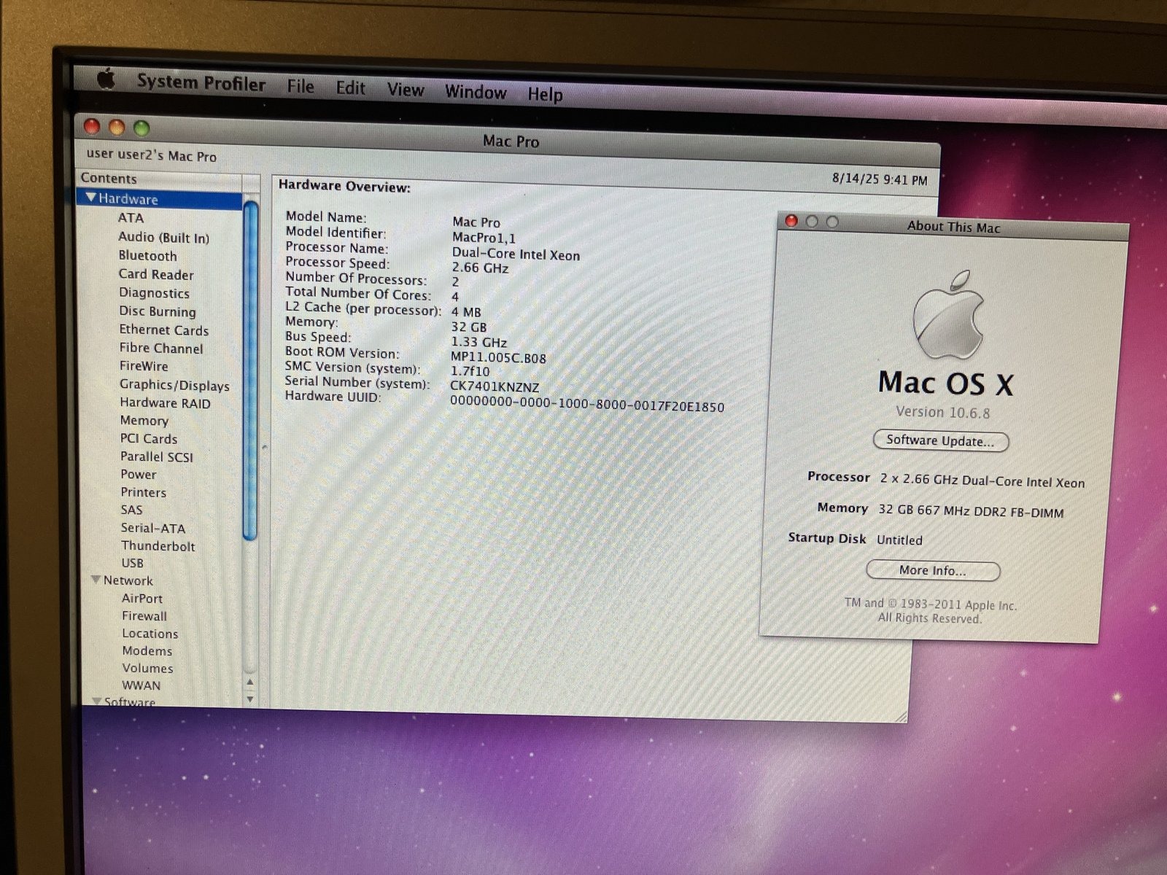Image resolution: width=1167 pixels, height=875 pixels.
Task: Select Modems under Network
Action: pos(147,651)
